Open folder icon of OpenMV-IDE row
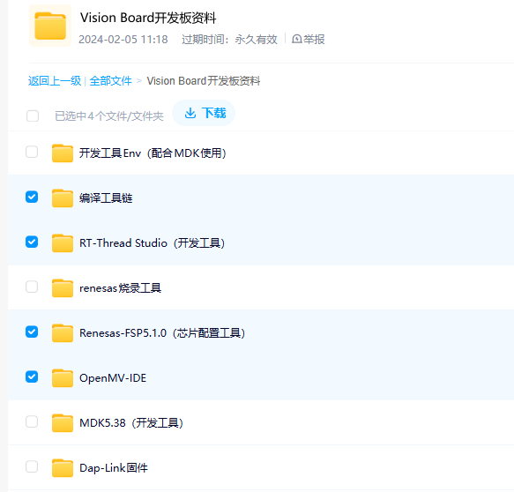Image resolution: width=514 pixels, height=492 pixels. coord(63,377)
